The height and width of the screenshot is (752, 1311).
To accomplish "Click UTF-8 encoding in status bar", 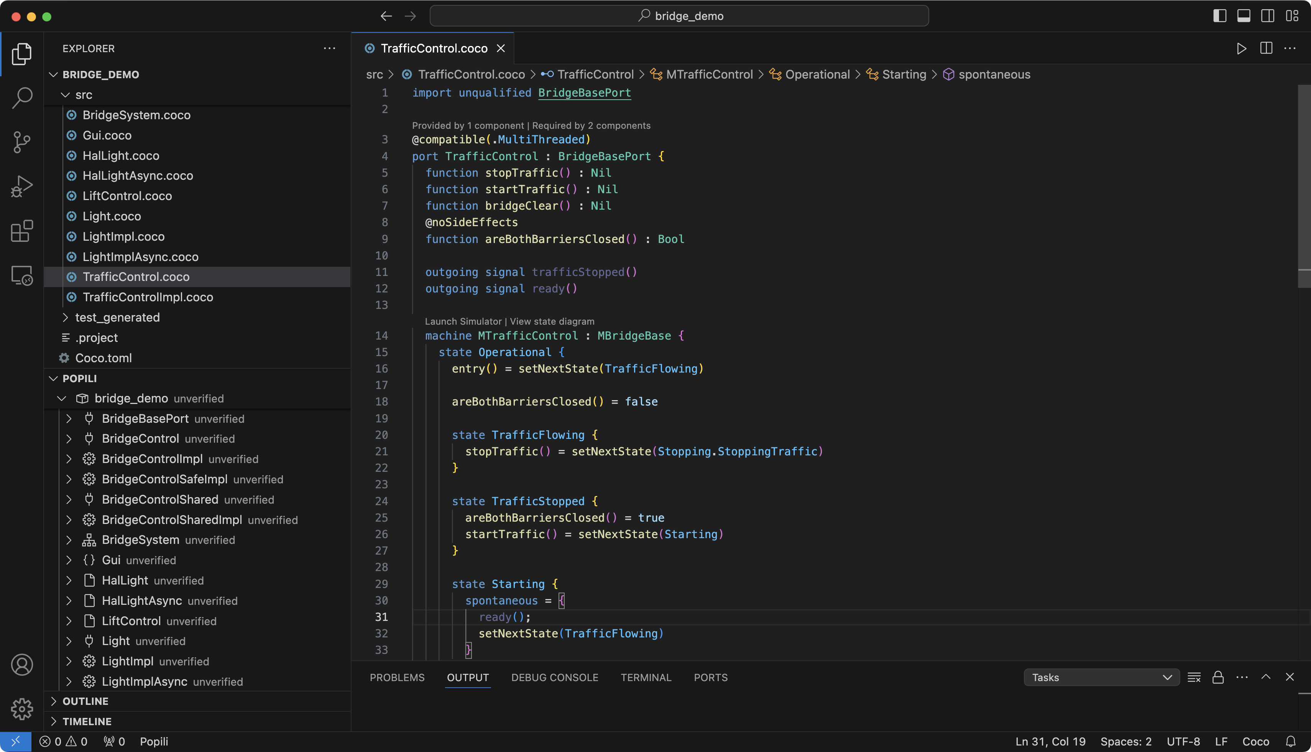I will pyautogui.click(x=1183, y=742).
